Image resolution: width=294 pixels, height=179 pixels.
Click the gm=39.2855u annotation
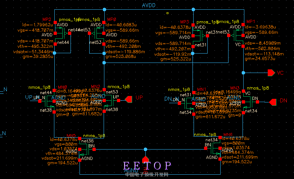pyautogui.click(x=38, y=56)
